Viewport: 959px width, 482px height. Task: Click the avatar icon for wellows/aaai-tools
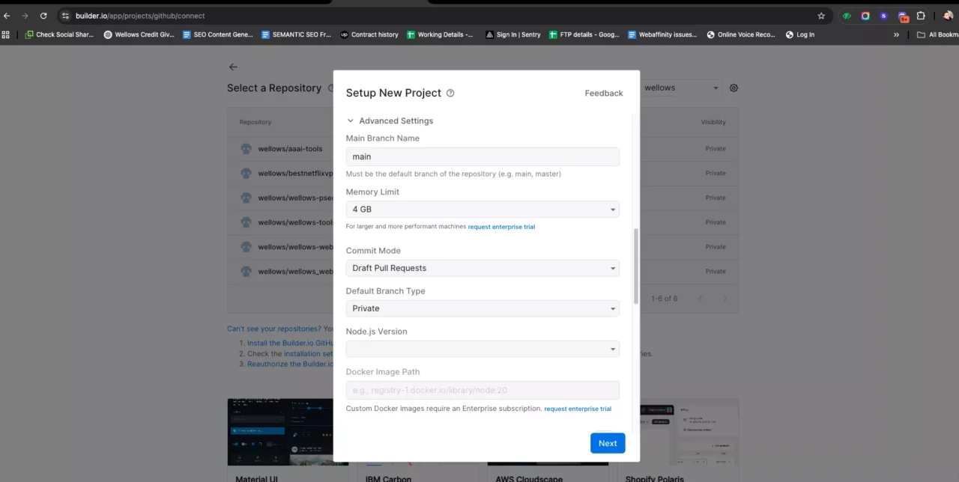tap(246, 149)
